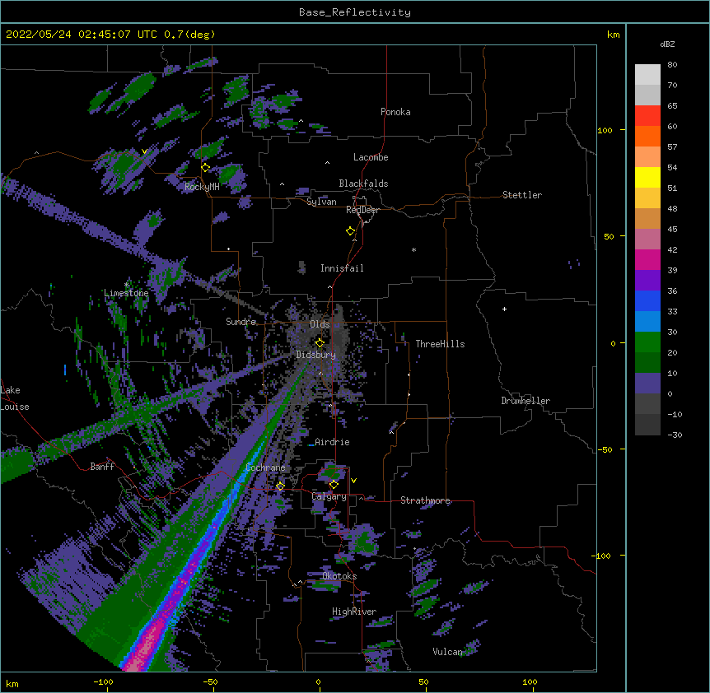The image size is (710, 693).
Task: Click the Strathmore label
Action: coord(425,500)
